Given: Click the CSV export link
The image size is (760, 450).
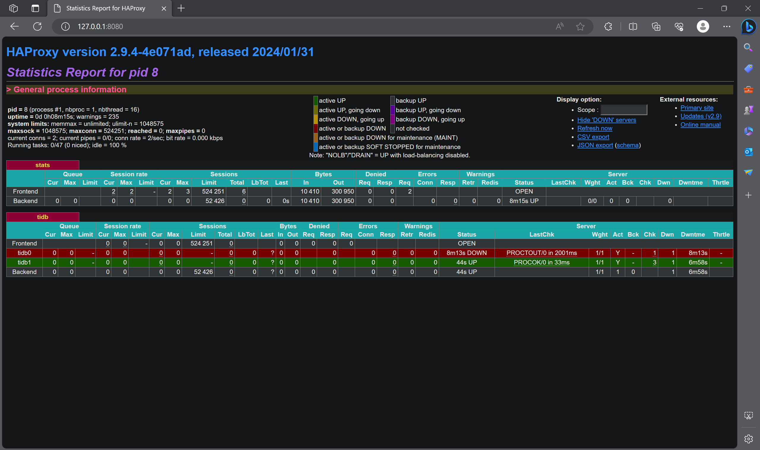Looking at the screenshot, I should pos(593,136).
